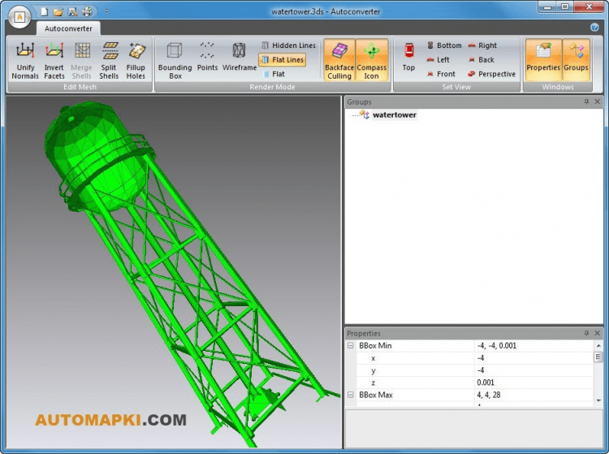
Task: Open the Autoconverter application menu orb
Action: coord(19,17)
